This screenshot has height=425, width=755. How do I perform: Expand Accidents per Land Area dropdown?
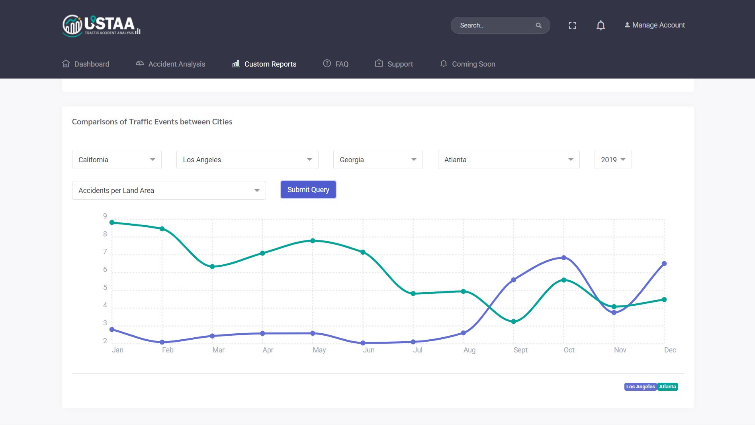coord(169,191)
